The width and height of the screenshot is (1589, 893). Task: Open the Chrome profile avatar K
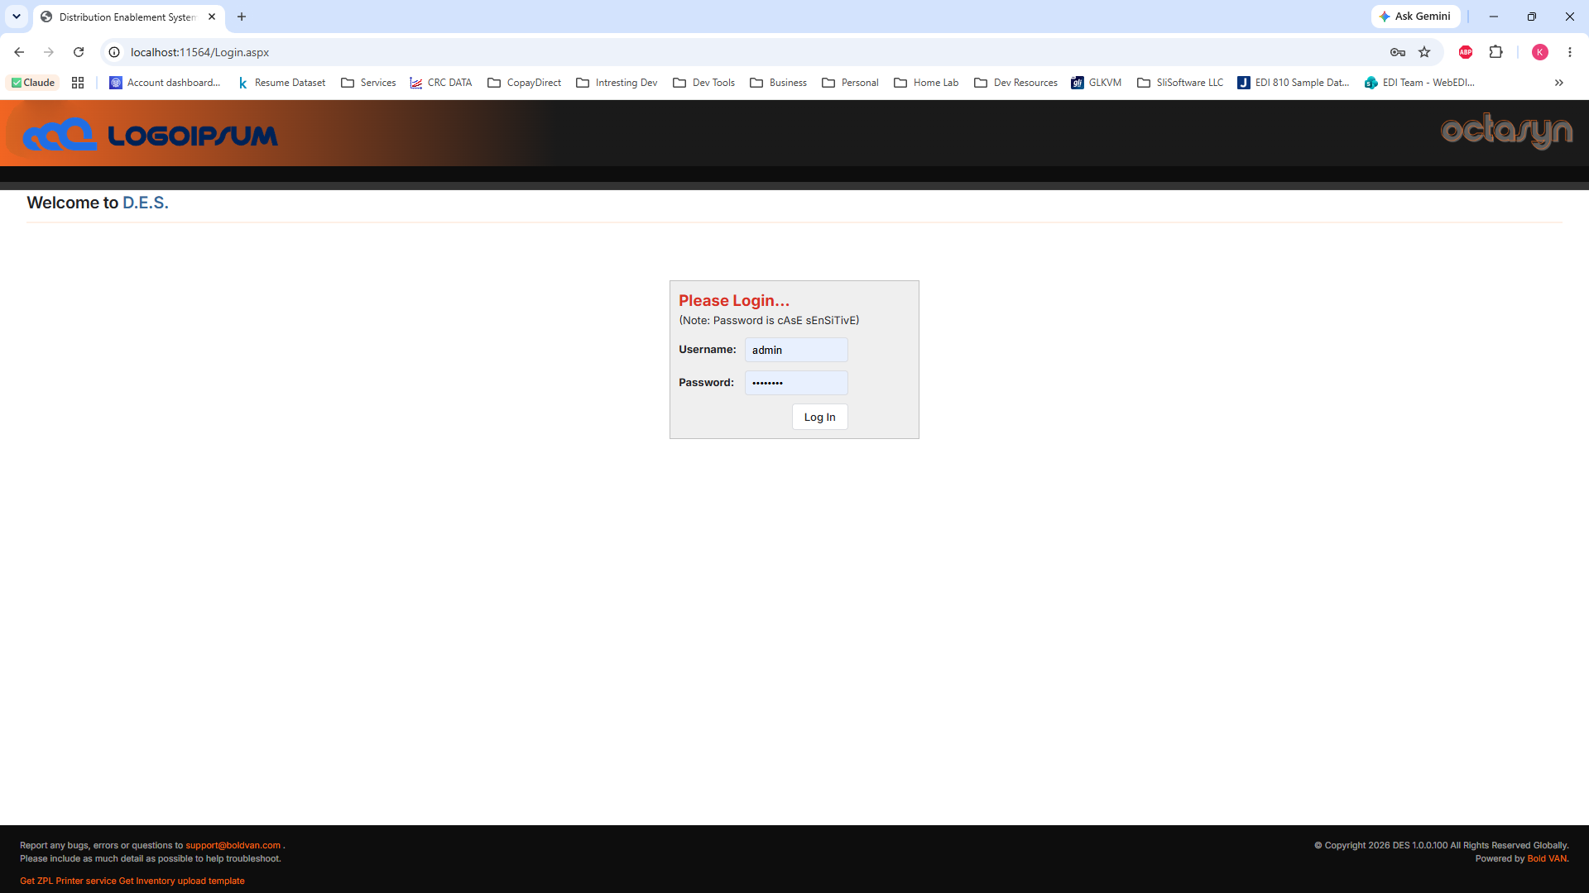(1540, 52)
